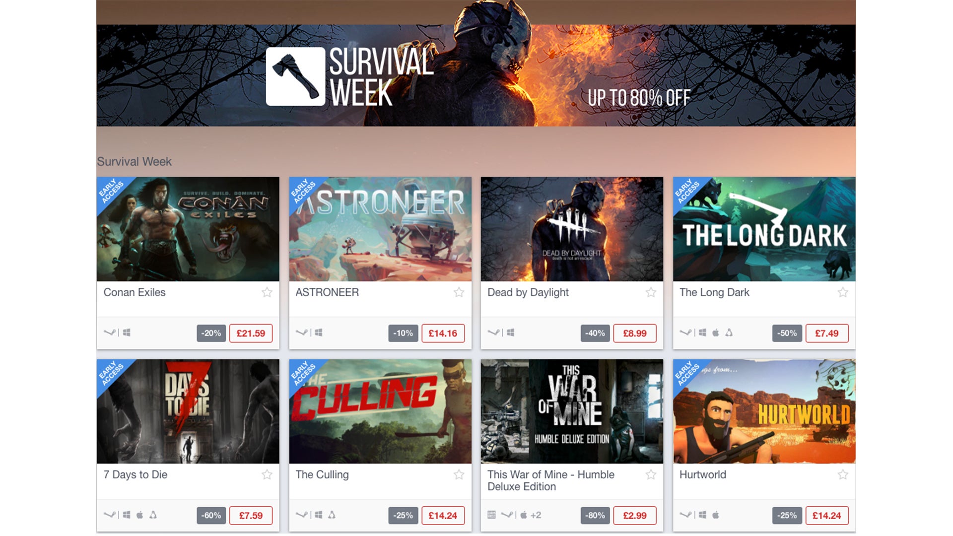Open the Survival Week axe logo banner
Viewport: 953px width, 536px height.
point(295,76)
